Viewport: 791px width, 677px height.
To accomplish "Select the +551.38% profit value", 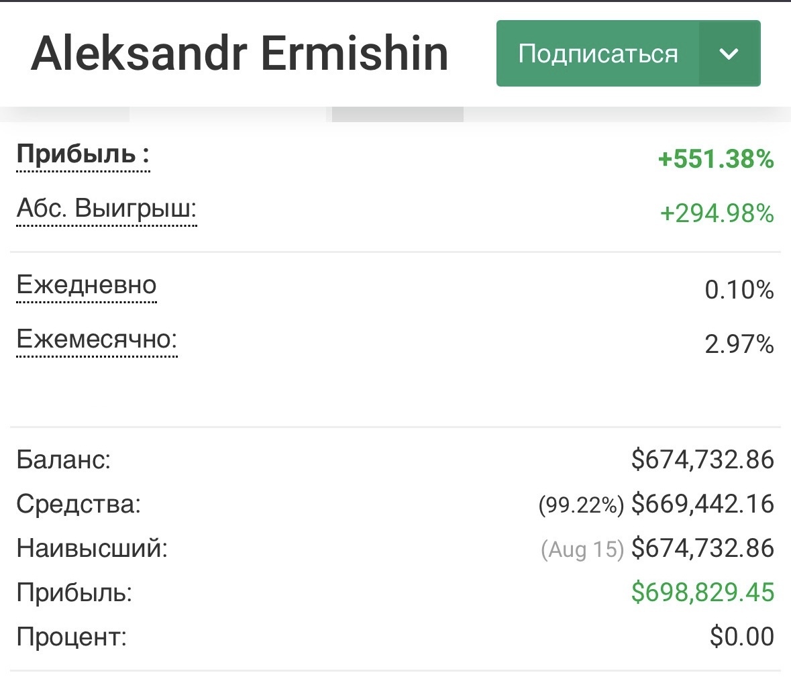I will 716,160.
